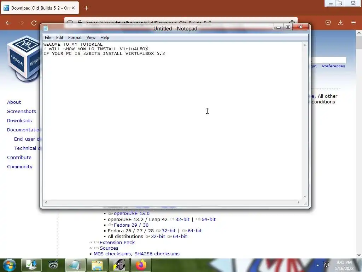
Task: Open the View menu in Notepad
Action: [x=91, y=38]
